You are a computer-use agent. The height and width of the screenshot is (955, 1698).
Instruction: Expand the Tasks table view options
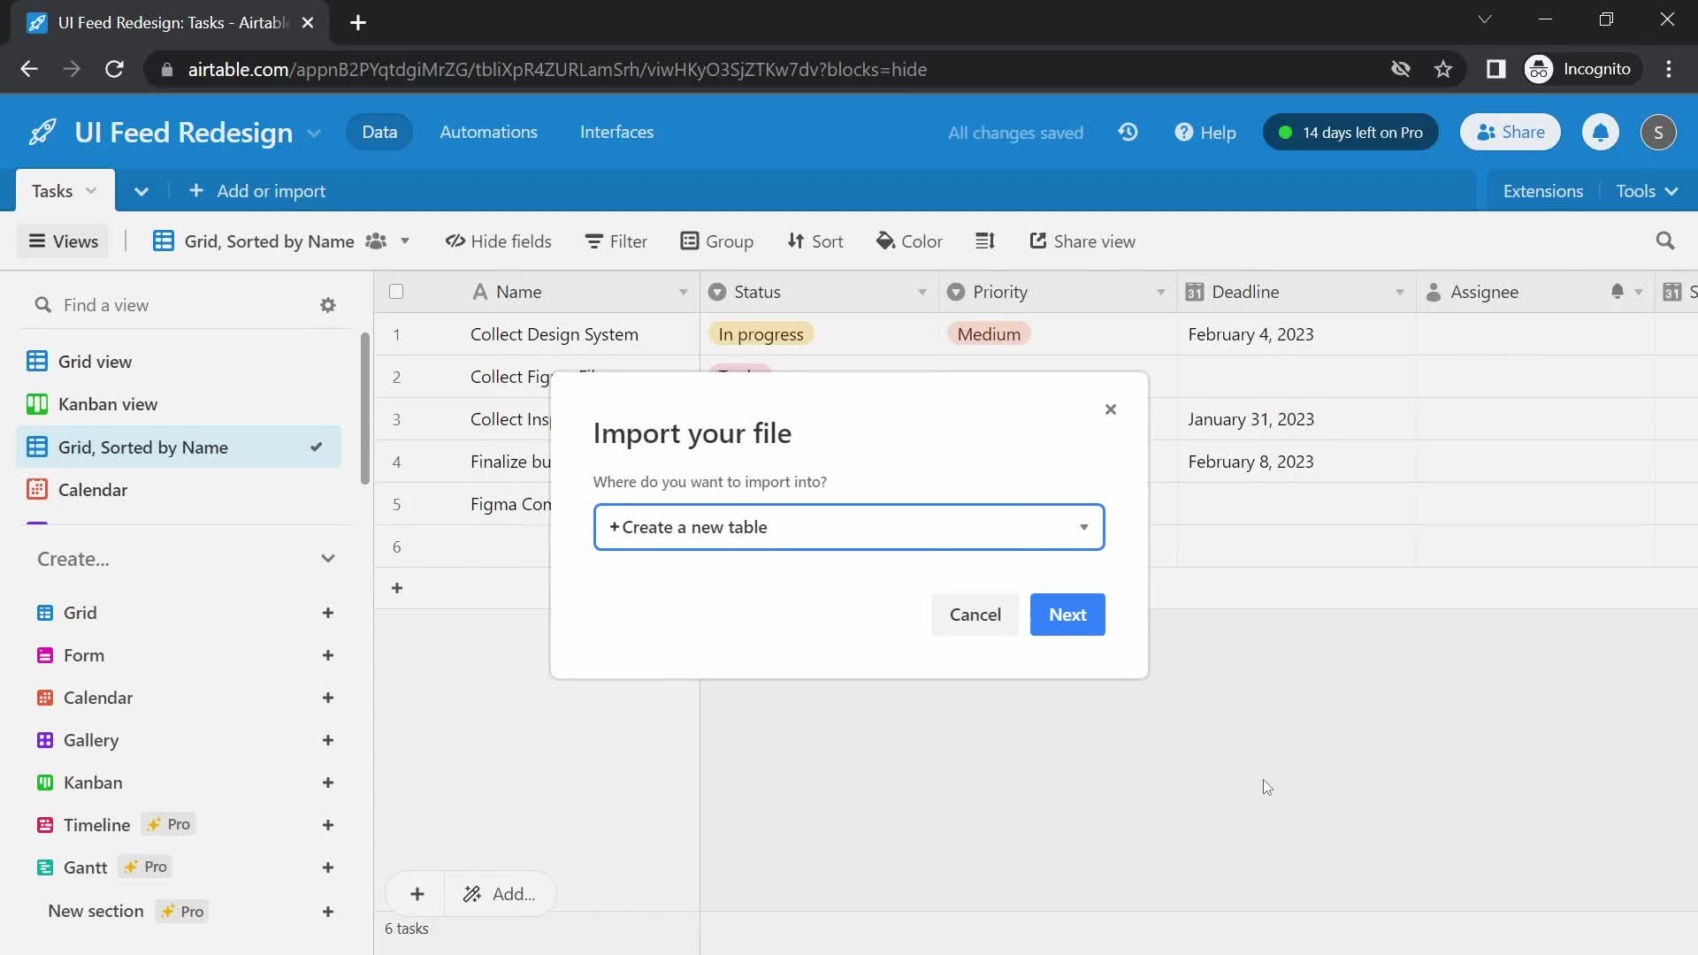coord(92,190)
